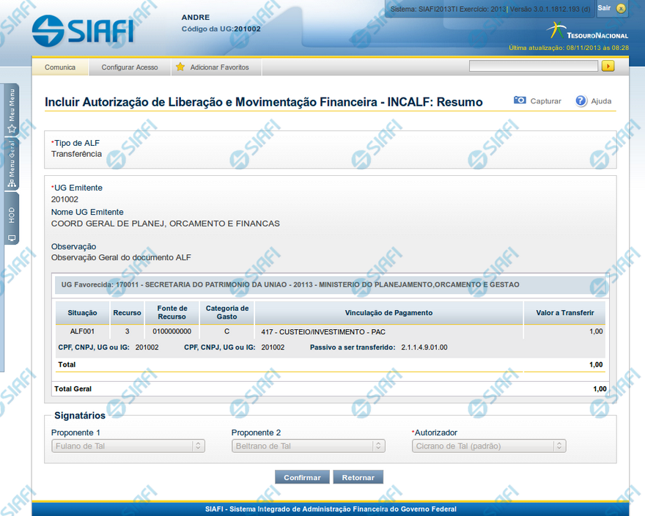The width and height of the screenshot is (645, 516).
Task: Click the Capturar camera icon
Action: coord(520,100)
